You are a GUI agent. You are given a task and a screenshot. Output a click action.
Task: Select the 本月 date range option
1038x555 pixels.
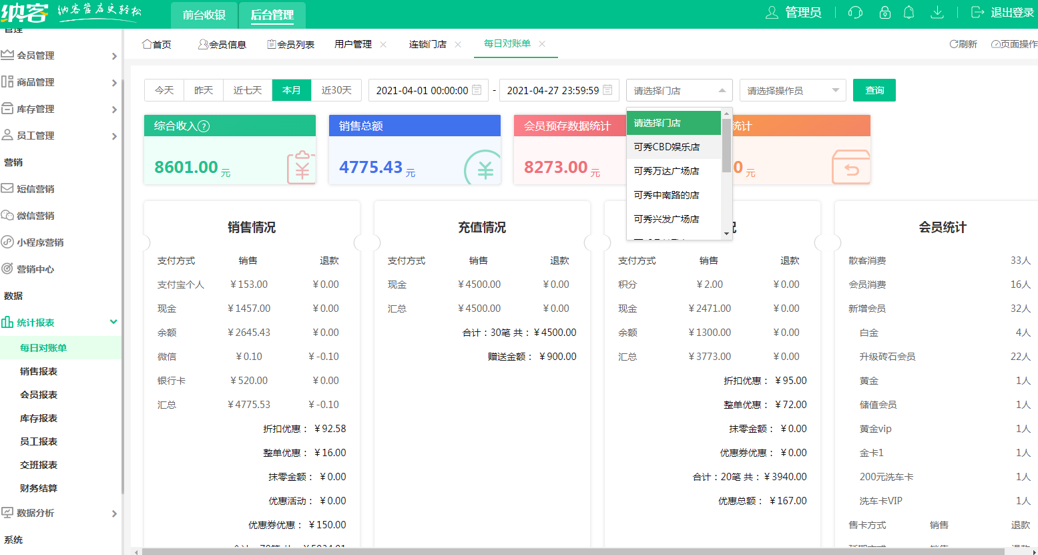[292, 89]
